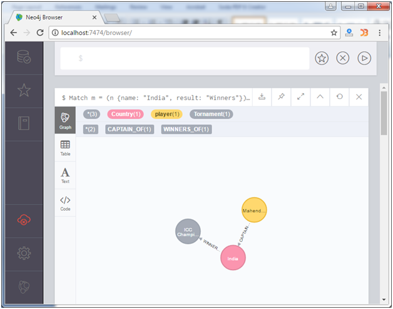Viewport: 393px width, 309px height.
Task: Open the blue stamp-shaped extension icon
Action: 349,33
